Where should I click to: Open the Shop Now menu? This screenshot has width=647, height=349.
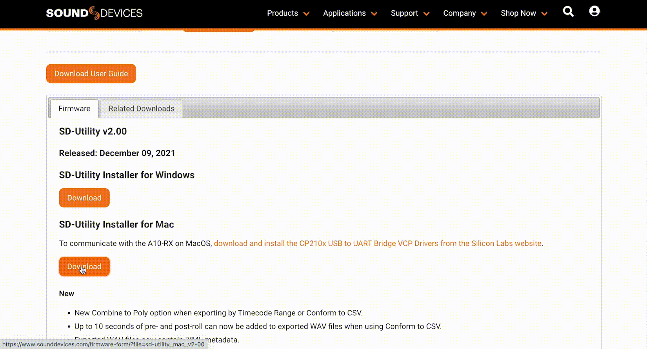click(518, 13)
